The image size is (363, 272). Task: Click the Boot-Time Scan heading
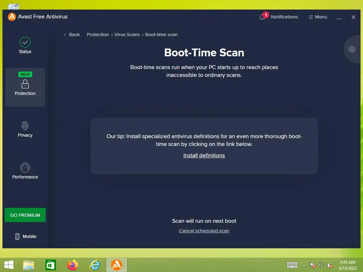(204, 52)
